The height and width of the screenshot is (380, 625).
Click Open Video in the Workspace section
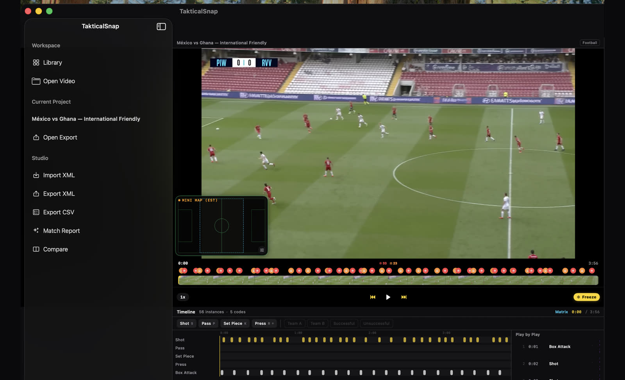(54, 81)
